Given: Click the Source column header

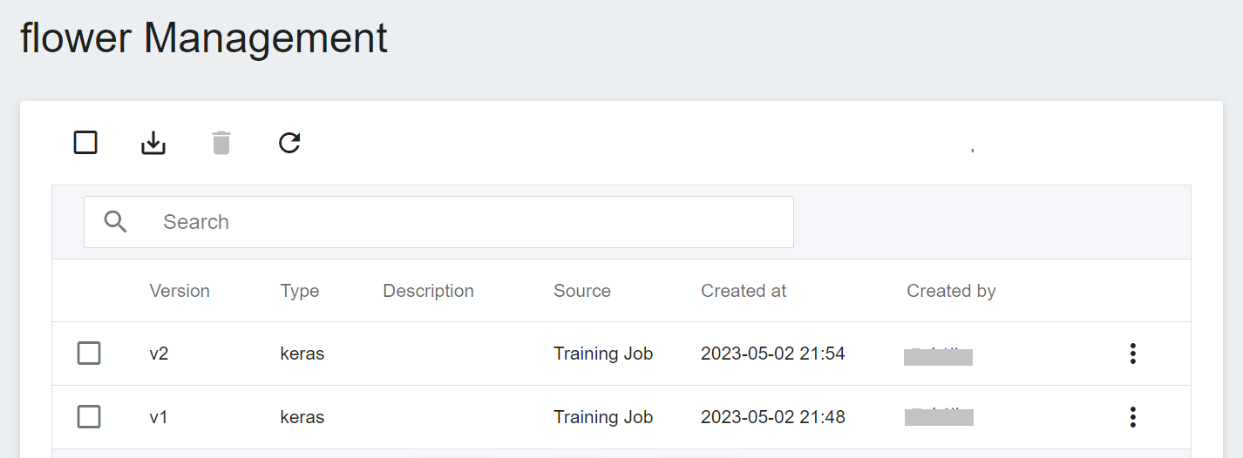Looking at the screenshot, I should [582, 291].
